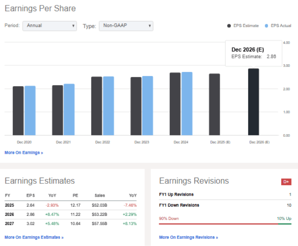Click the Dec 2020 dark EPS Estimate bar
This screenshot has height=246, width=298.
[x=18, y=111]
